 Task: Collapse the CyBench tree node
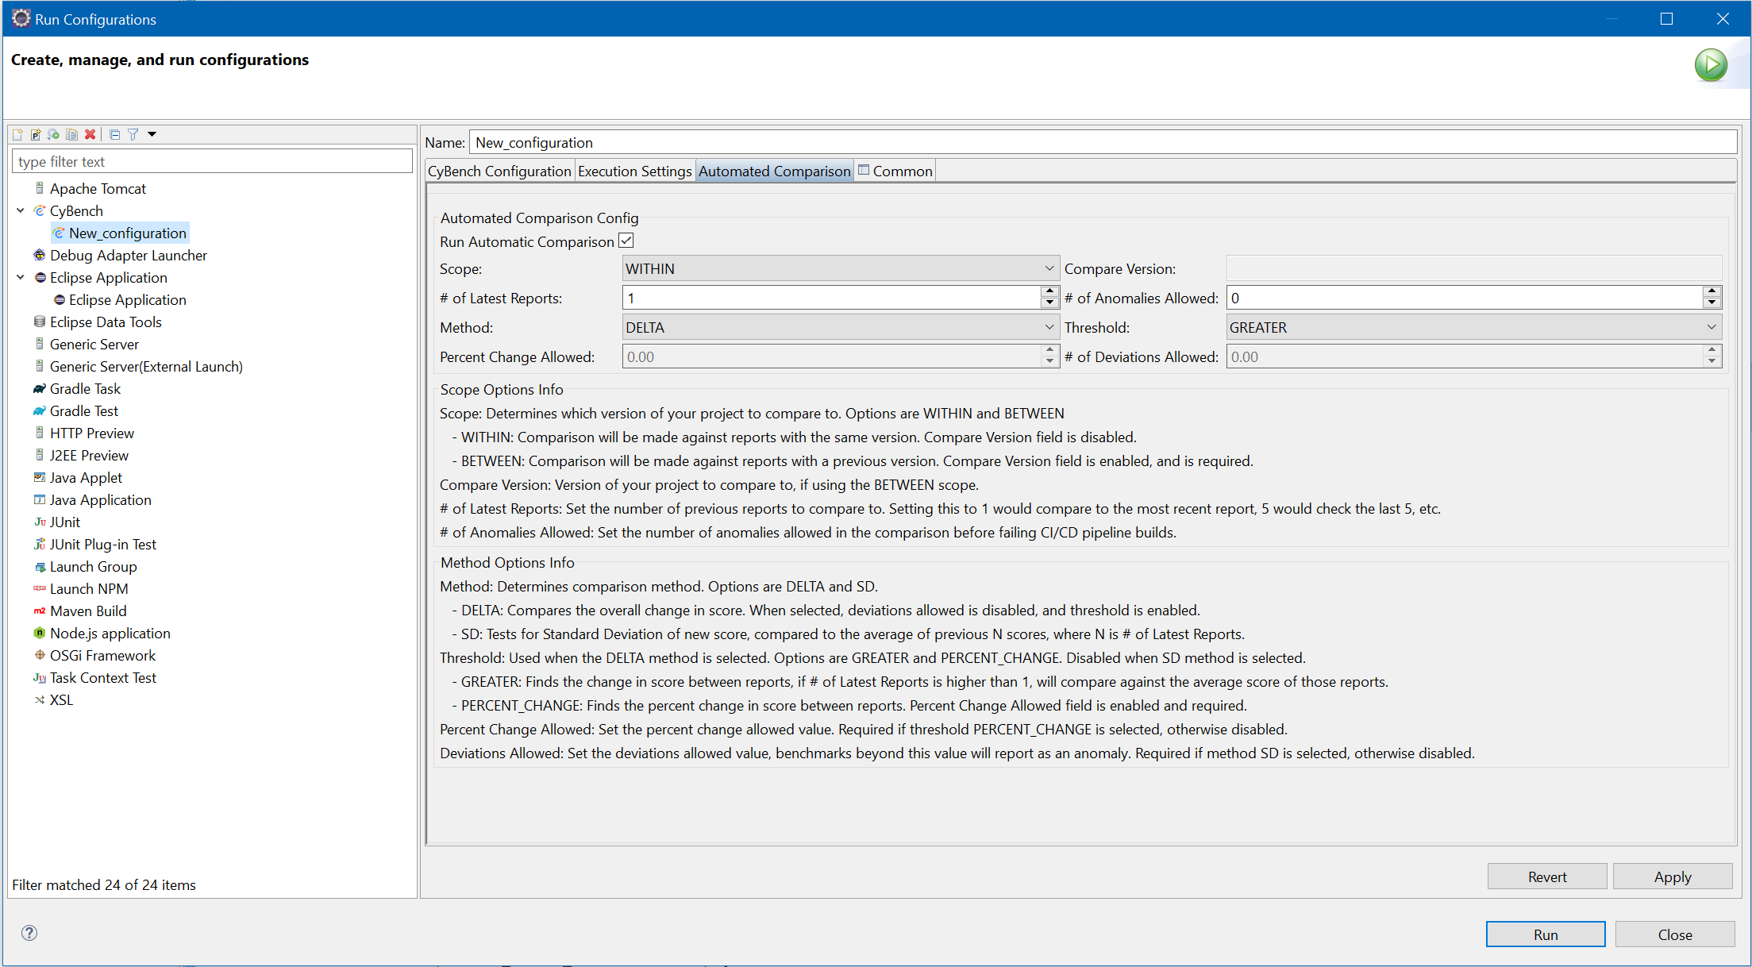21,210
